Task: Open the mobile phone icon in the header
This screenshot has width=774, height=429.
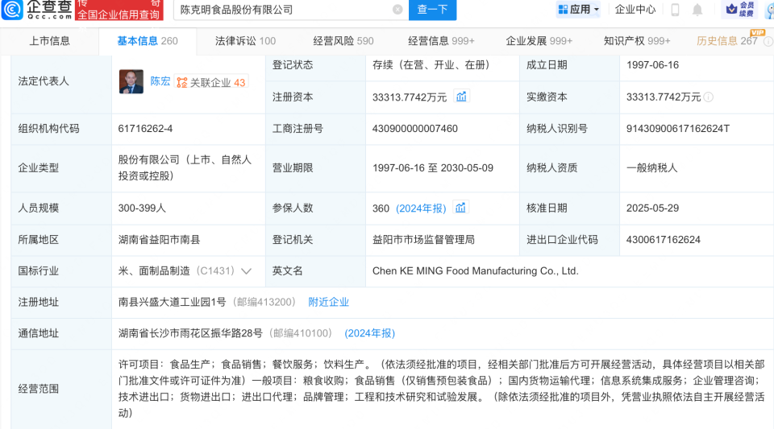Action: (675, 10)
